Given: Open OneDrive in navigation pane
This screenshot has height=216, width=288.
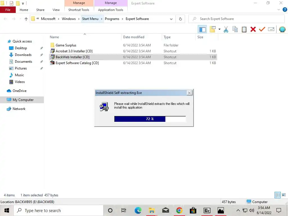Looking at the screenshot, I should (19, 91).
